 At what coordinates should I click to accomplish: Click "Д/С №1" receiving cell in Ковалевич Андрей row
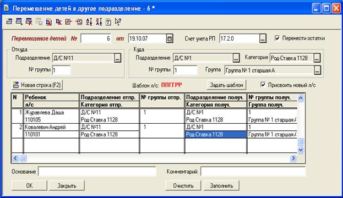216,127
